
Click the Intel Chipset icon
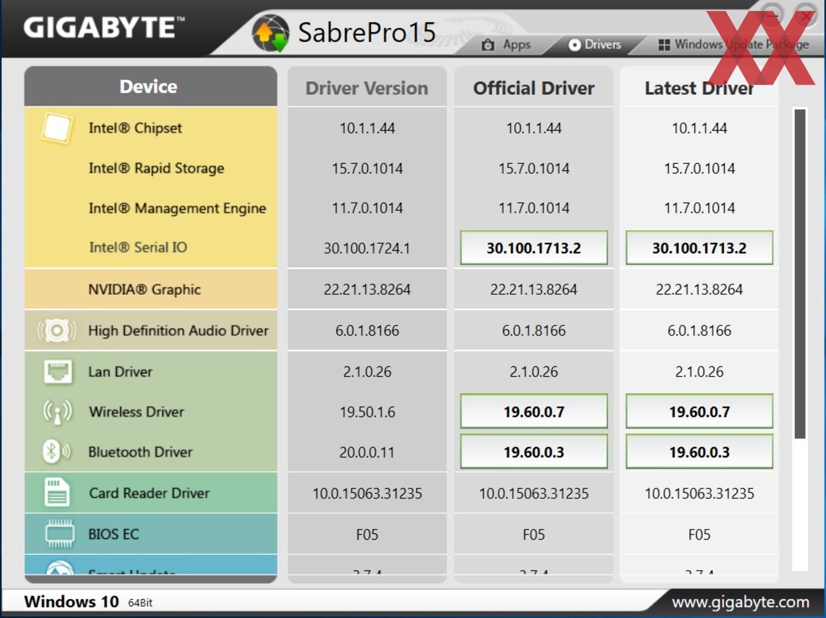[56, 128]
